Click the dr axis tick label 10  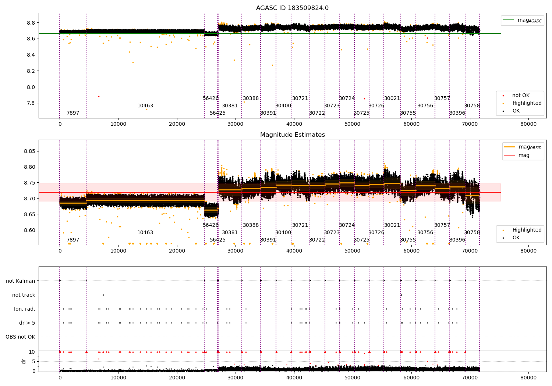[32, 352]
